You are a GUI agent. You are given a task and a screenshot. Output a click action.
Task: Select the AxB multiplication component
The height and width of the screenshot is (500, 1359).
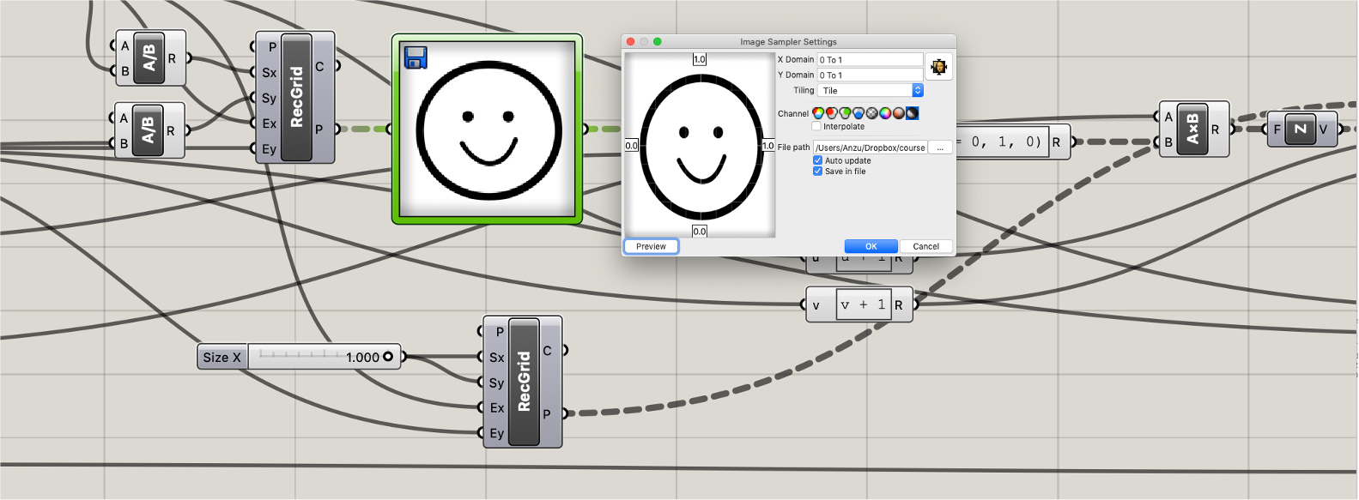click(1192, 129)
